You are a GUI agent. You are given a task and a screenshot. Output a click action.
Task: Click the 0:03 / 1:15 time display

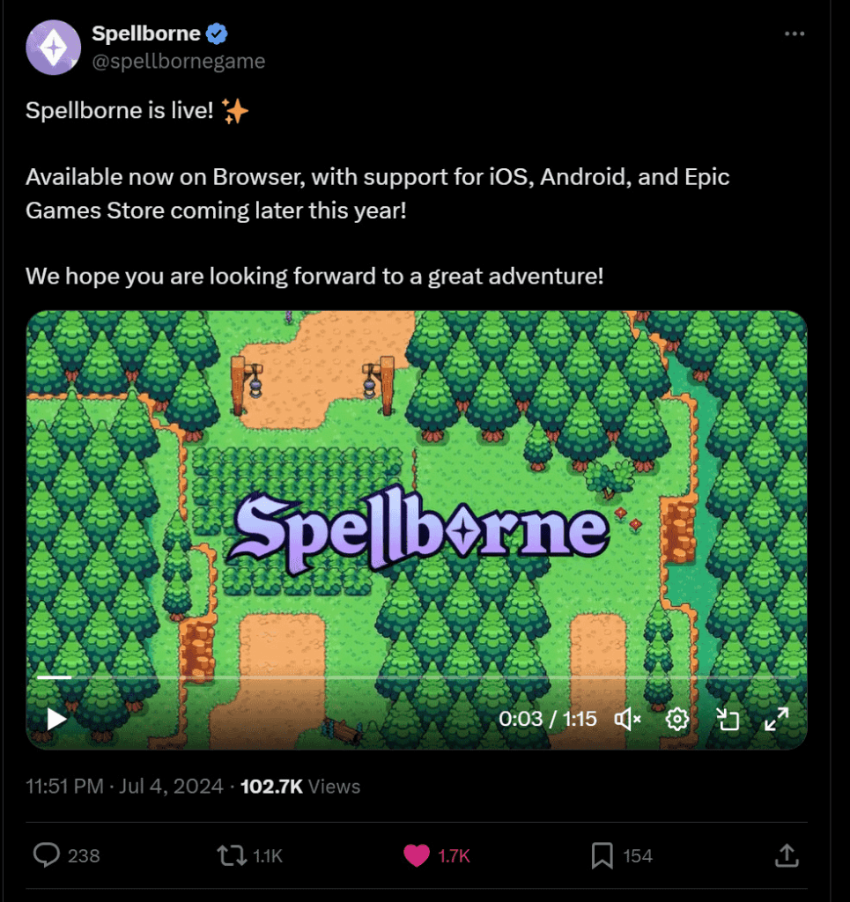pos(547,719)
